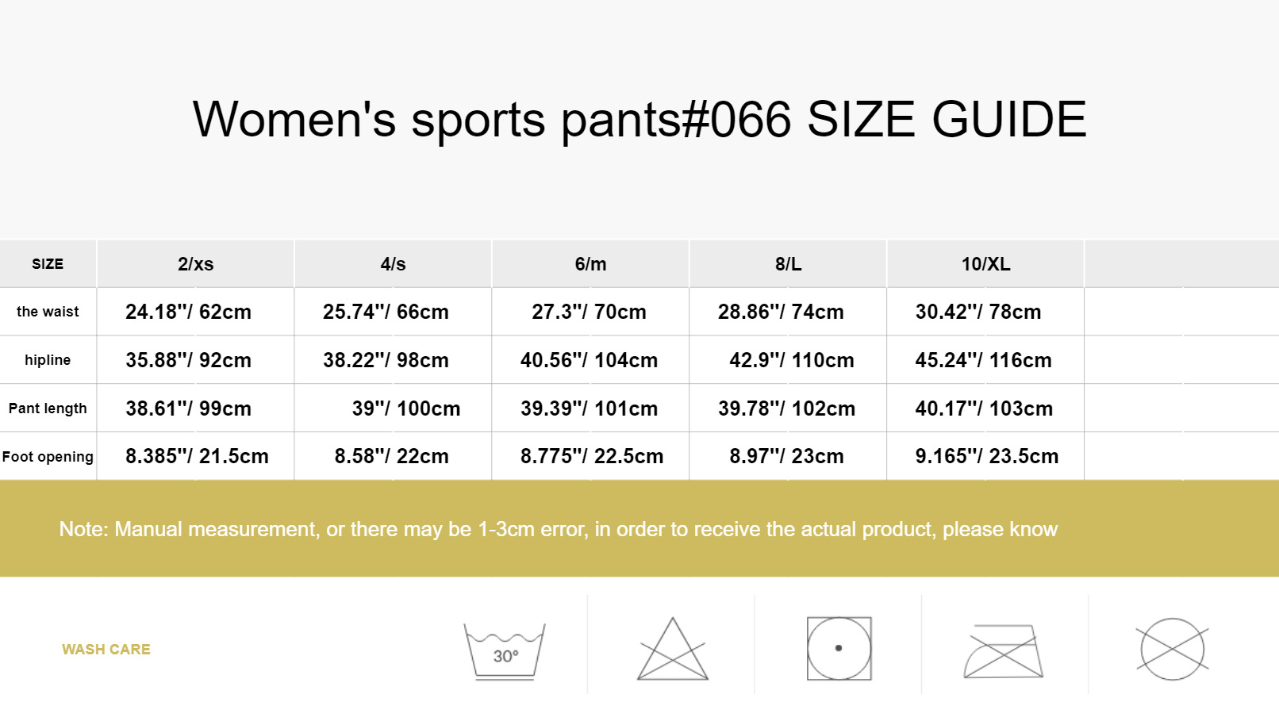Select the 10/XL size column header
The height and width of the screenshot is (717, 1279).
(985, 264)
